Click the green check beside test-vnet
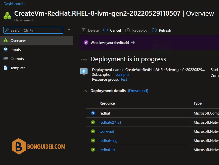 [93, 131]
